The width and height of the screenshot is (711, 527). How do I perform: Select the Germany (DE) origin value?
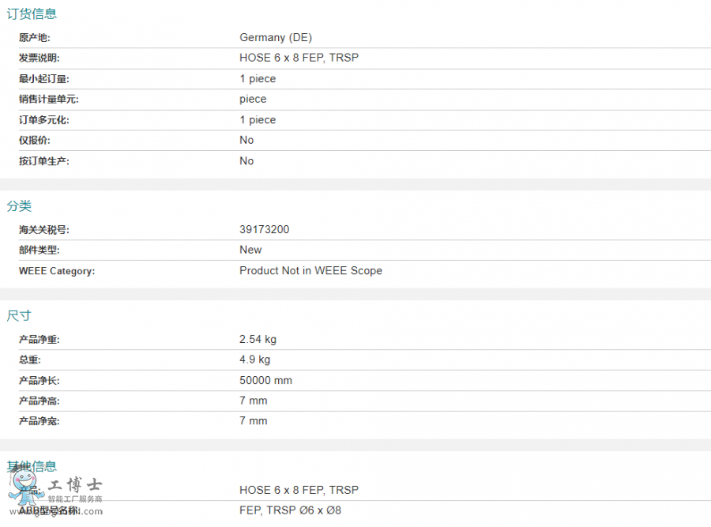click(276, 38)
